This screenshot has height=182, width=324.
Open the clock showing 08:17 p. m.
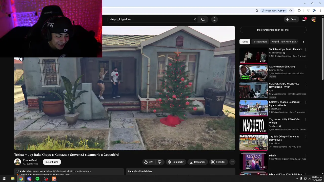317,179
